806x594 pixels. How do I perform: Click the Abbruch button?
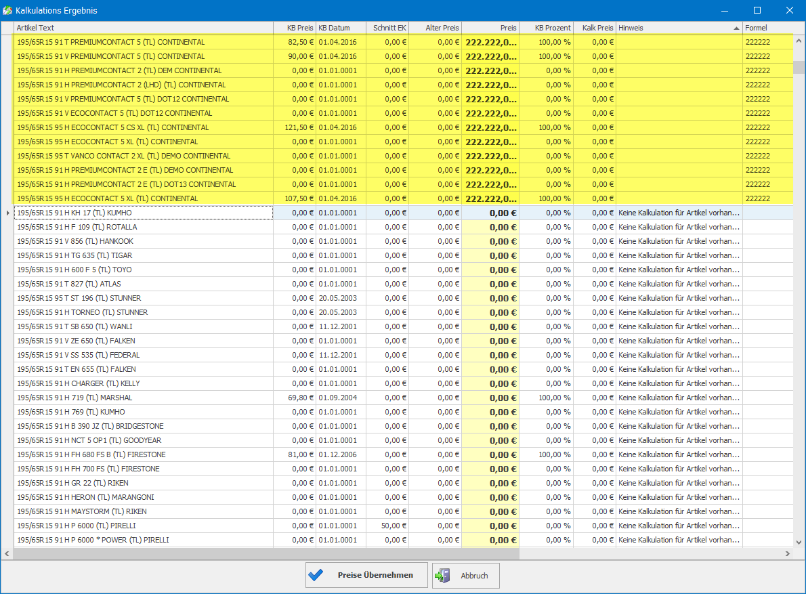466,575
